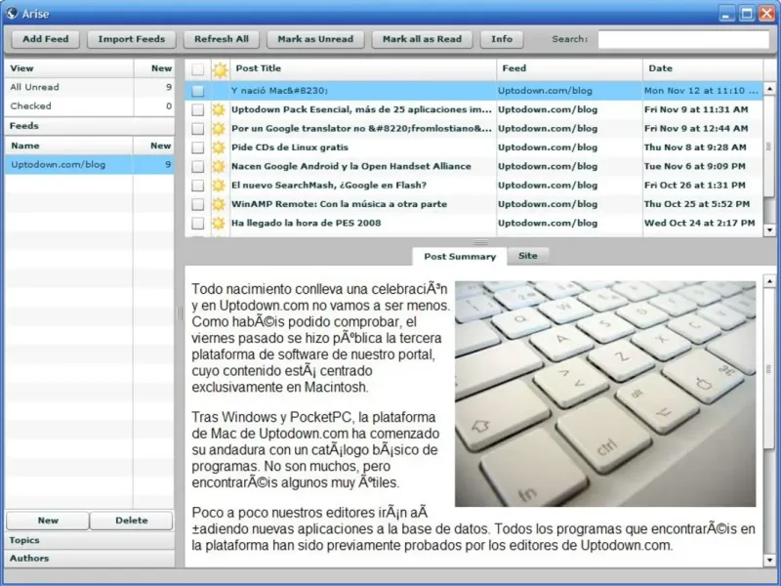
Task: Click the Arise globe icon in title bar
Action: 12,13
